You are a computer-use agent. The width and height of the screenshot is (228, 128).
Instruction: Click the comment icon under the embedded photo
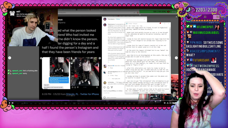75,87
